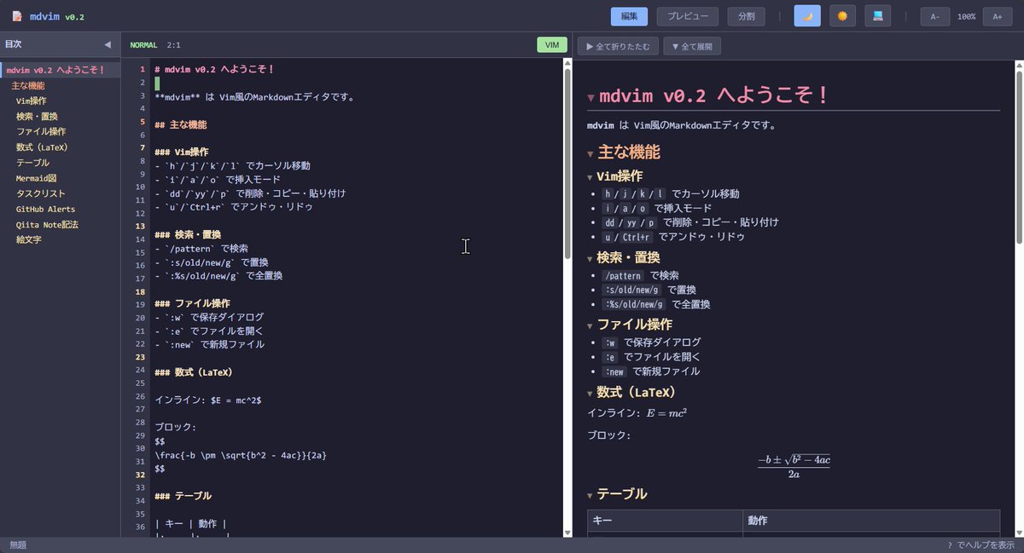The width and height of the screenshot is (1024, 553).
Task: Click editor line '### Vim操作'
Action: (182, 152)
